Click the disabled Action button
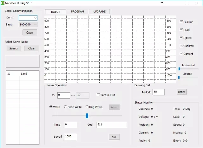This screenshot has height=148, width=203. pyautogui.click(x=114, y=107)
